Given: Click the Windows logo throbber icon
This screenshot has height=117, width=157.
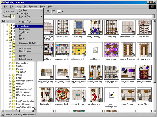Looking at the screenshot, I should [x=153, y=7].
